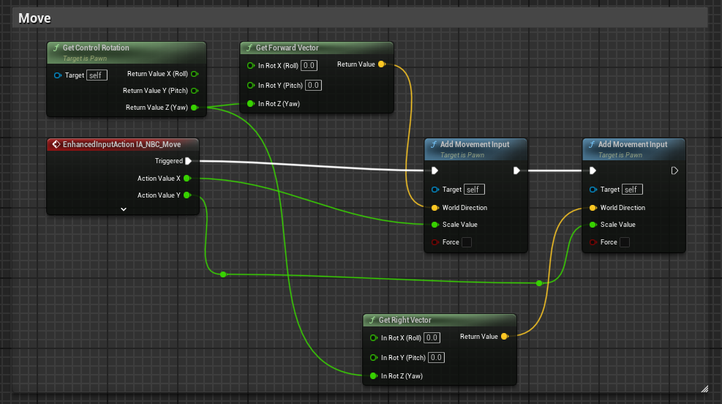Click Get Forward Vector In Rot X pin

click(x=250, y=65)
